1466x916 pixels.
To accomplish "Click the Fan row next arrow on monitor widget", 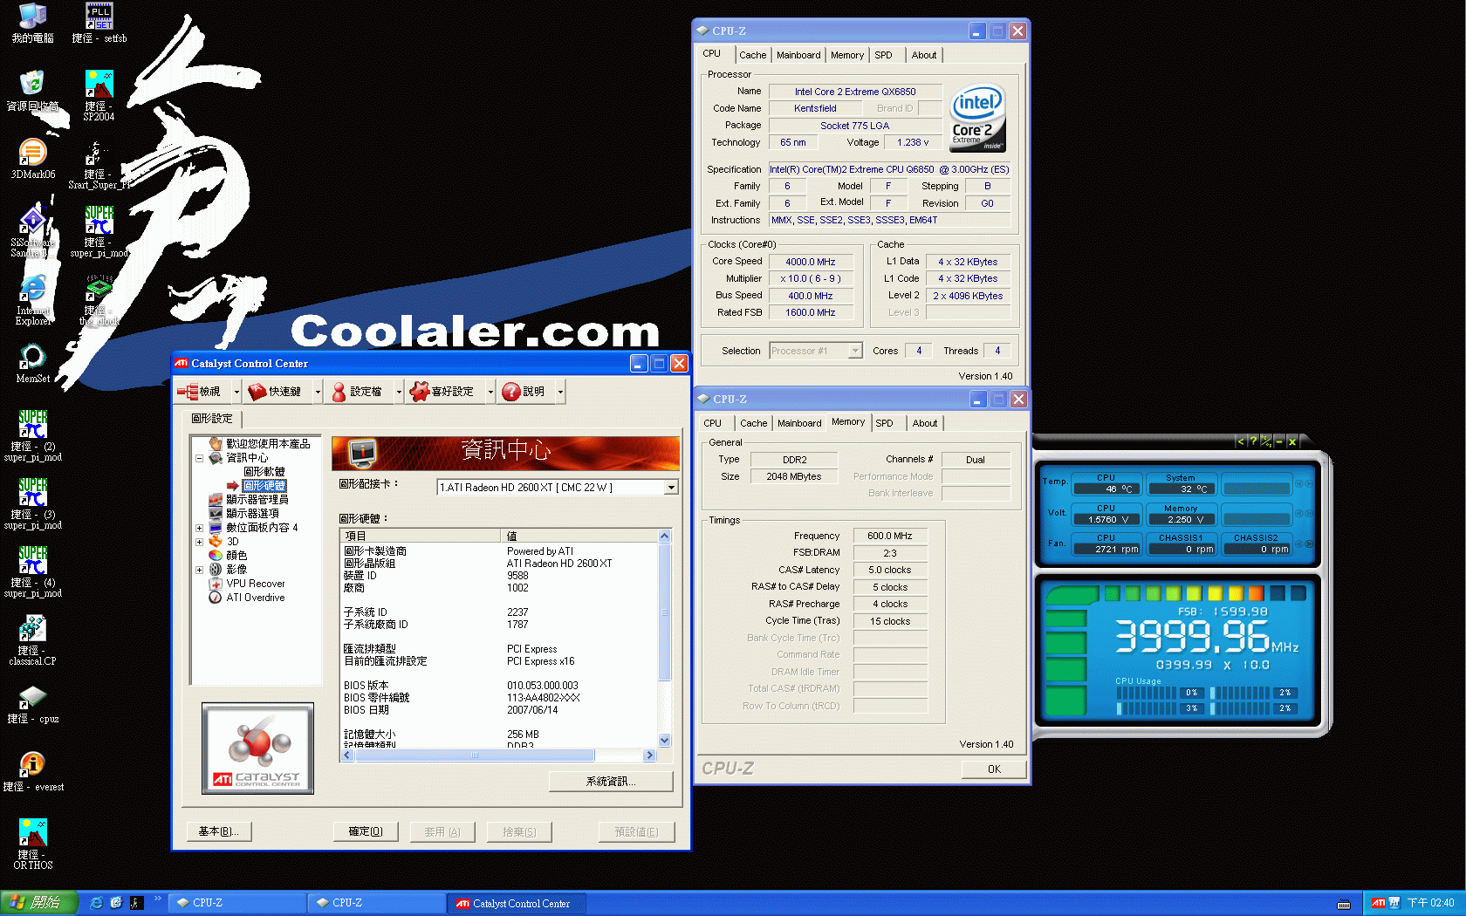I will [1310, 543].
